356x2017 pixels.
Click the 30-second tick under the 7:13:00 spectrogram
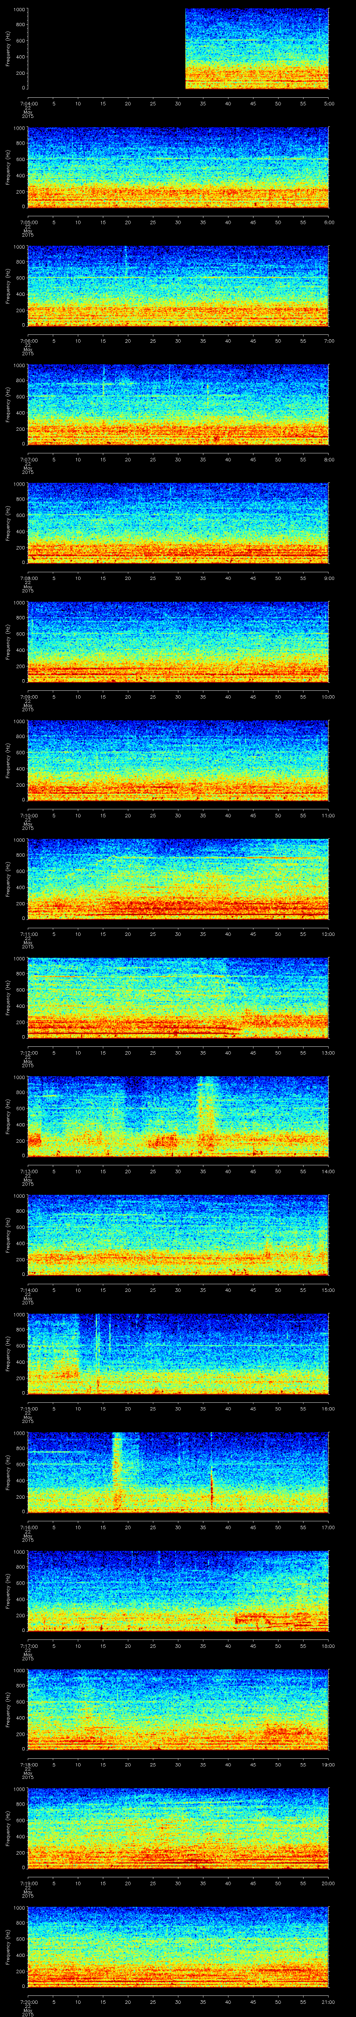[x=178, y=1170]
